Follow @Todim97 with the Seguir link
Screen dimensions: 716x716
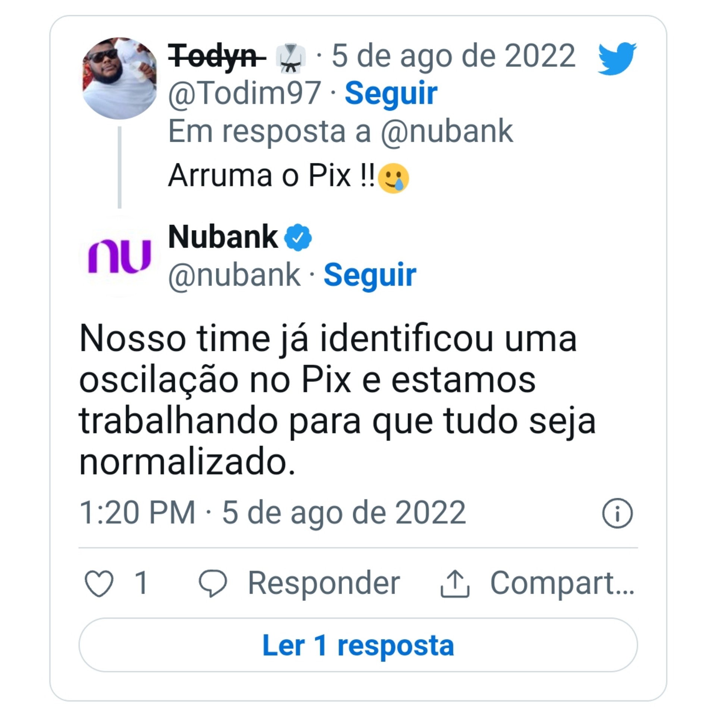point(391,93)
